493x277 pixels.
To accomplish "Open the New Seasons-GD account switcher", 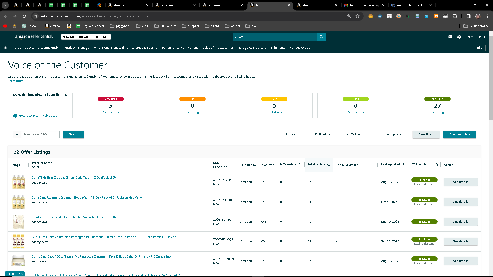I will pos(86,37).
